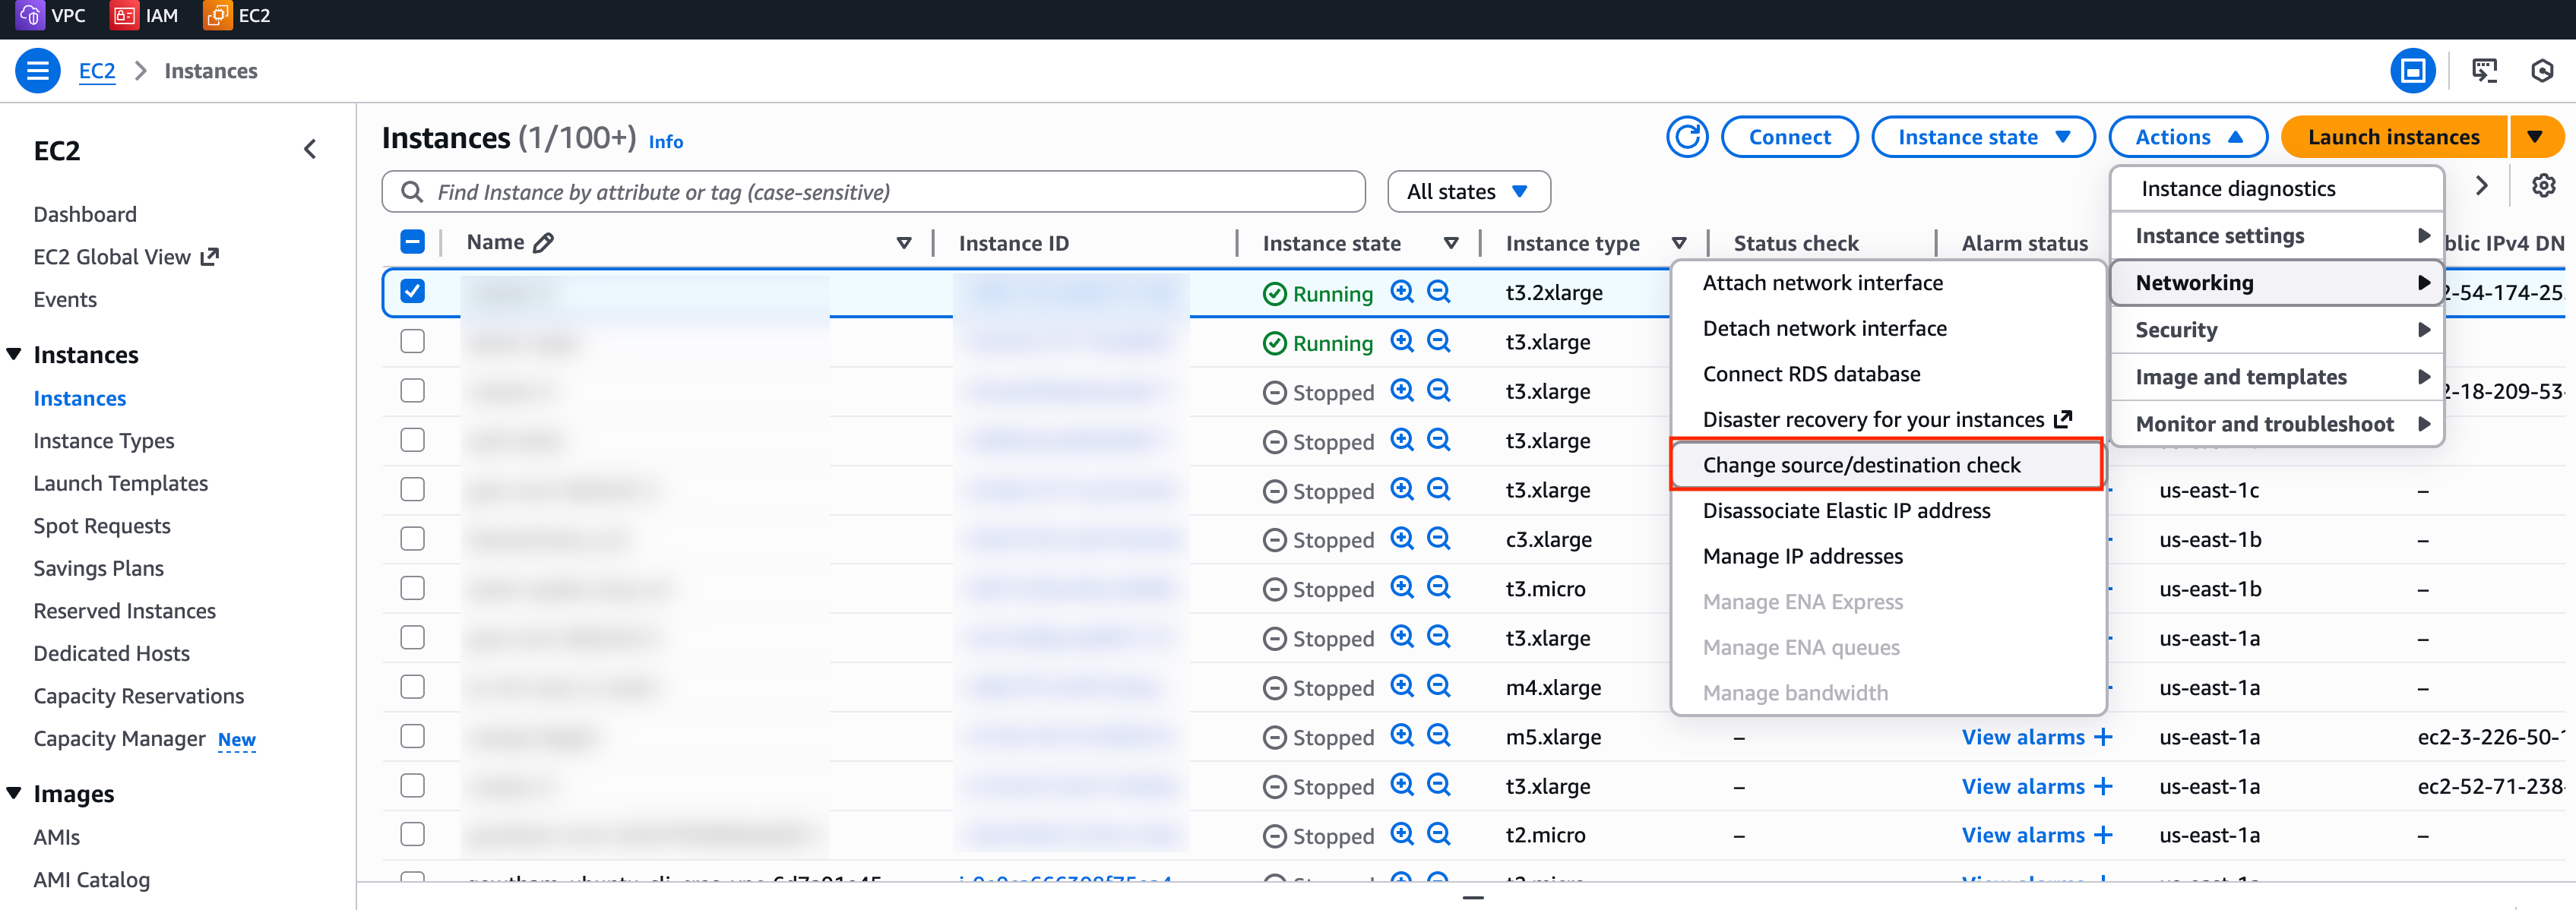Toggle the select-all instances checkbox

point(412,240)
